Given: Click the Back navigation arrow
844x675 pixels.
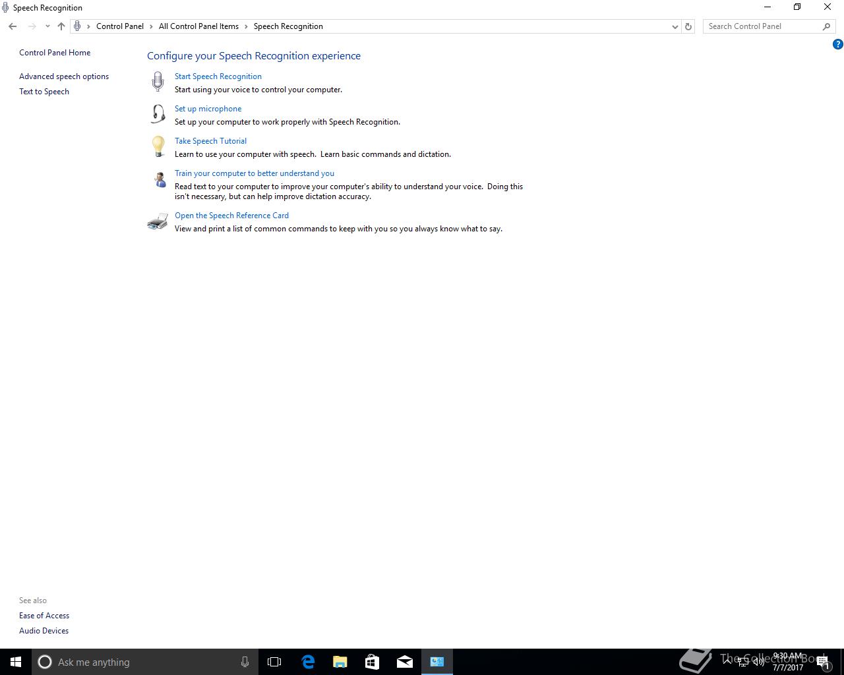Looking at the screenshot, I should (13, 26).
